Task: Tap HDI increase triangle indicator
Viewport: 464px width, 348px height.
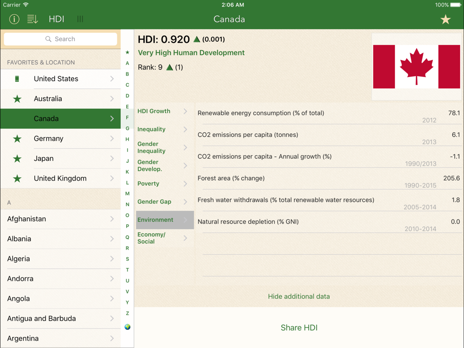Action: click(x=197, y=39)
